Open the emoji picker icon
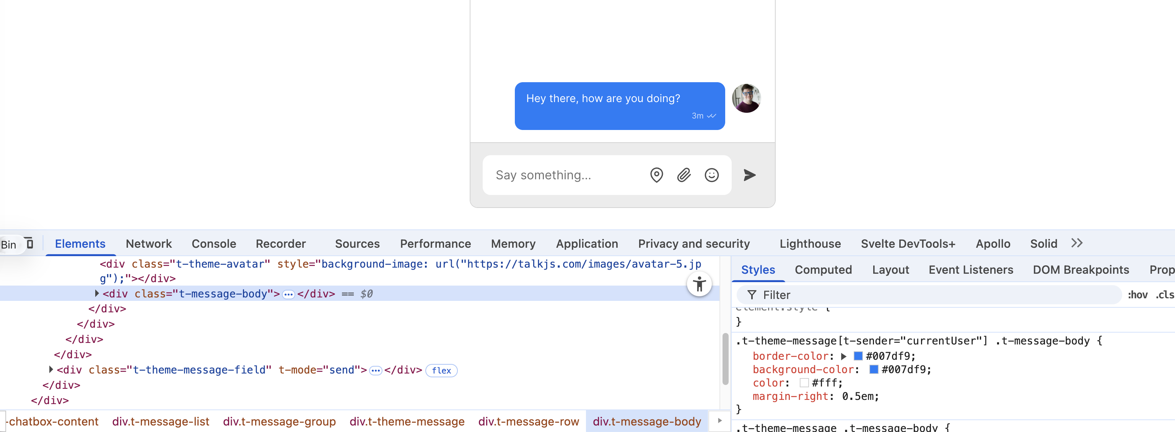The height and width of the screenshot is (432, 1175). [711, 175]
